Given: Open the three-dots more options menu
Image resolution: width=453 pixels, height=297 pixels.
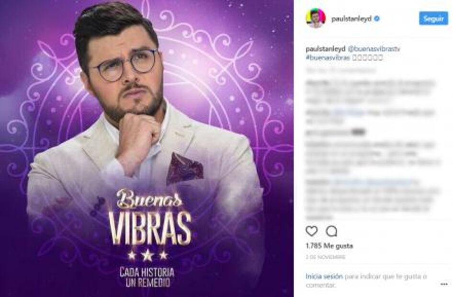Looking at the screenshot, I should [444, 284].
